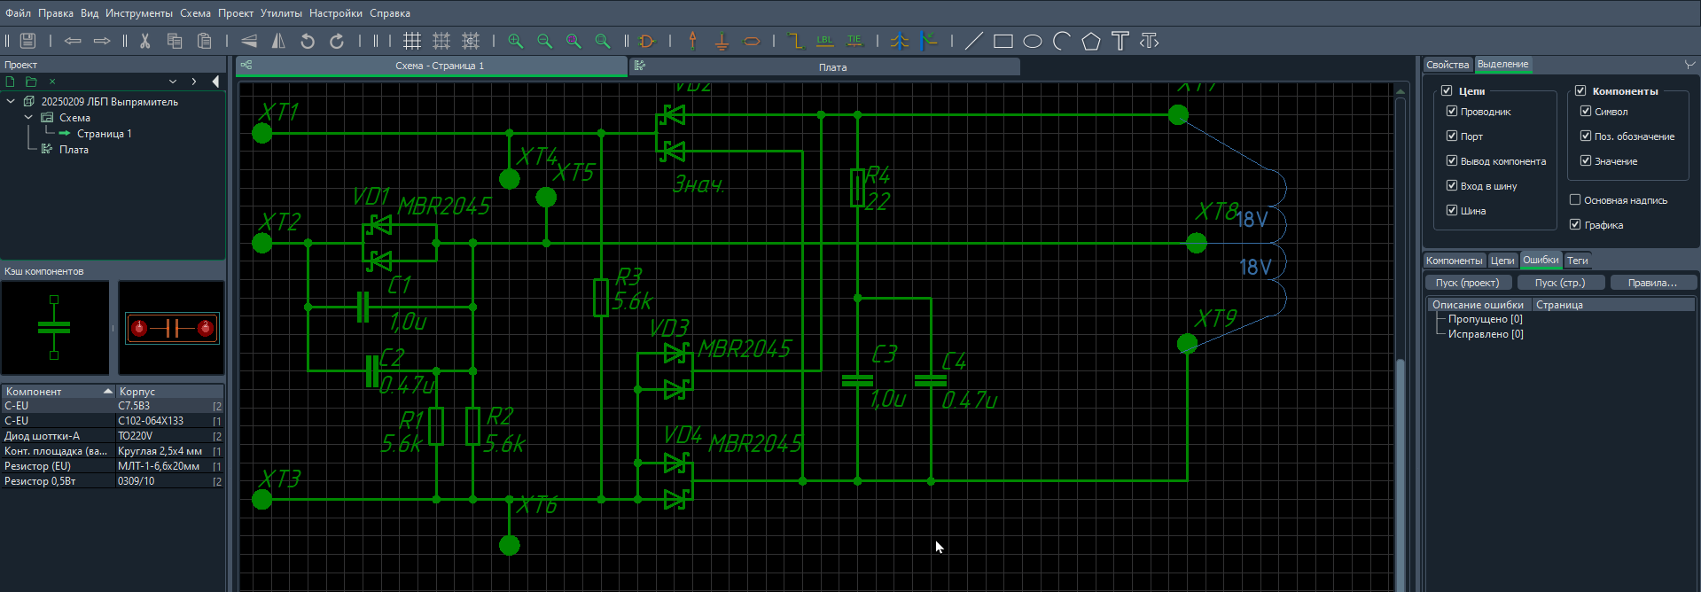Select the rectangle drawing tool
Screen dimensions: 1701x592
[x=1003, y=41]
